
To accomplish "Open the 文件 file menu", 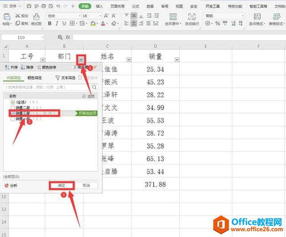I will click(12, 6).
